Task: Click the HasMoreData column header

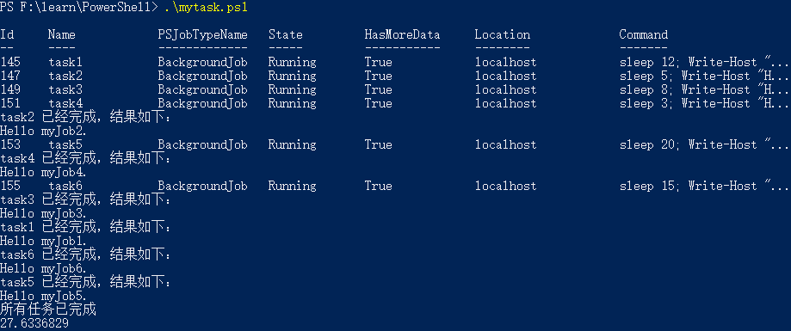Action: tap(402, 34)
